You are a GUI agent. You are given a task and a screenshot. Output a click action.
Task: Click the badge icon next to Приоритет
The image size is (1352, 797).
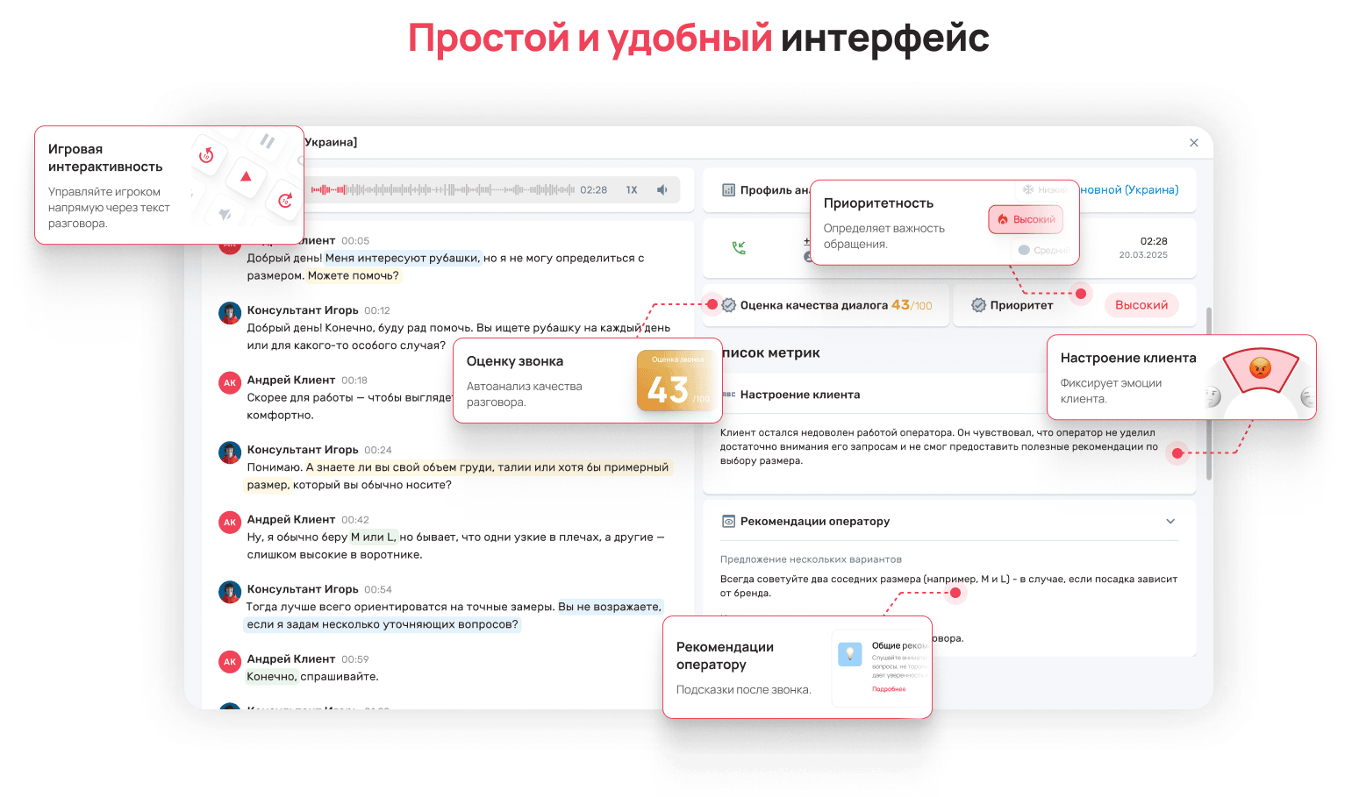point(978,305)
